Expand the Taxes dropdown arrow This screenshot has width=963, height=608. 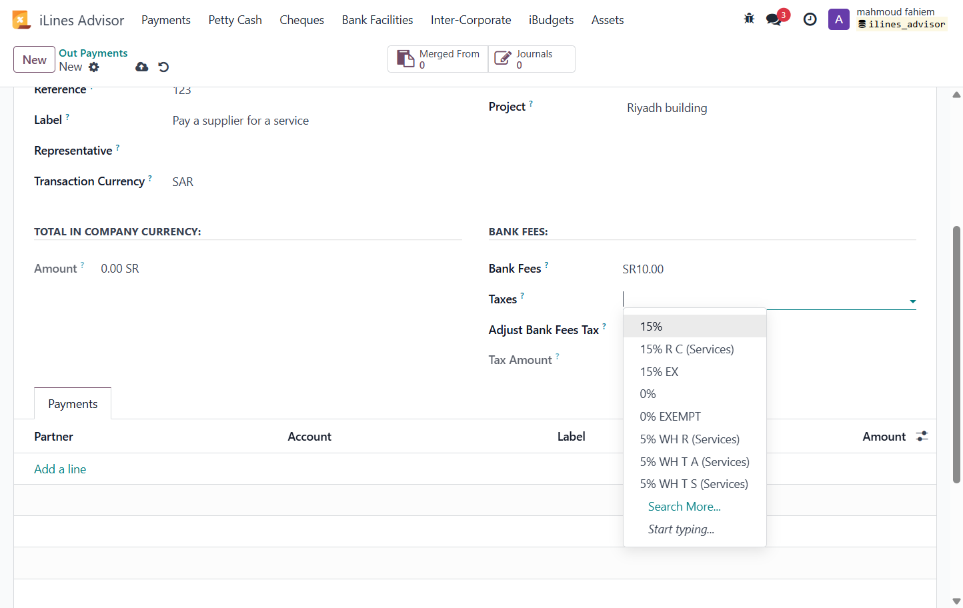point(912,301)
